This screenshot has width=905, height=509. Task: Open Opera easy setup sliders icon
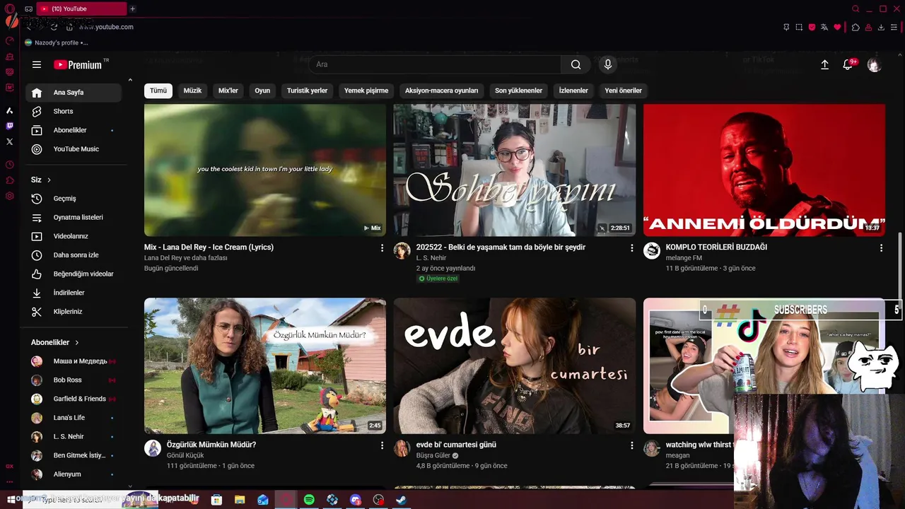[895, 27]
